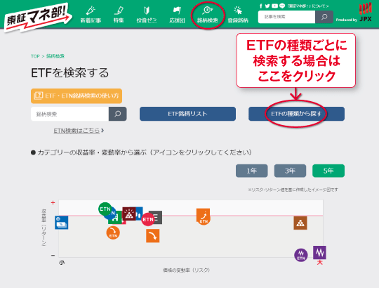This screenshot has height=288, width=379.
Task: Open the LINE share icon
Action: pyautogui.click(x=282, y=6)
